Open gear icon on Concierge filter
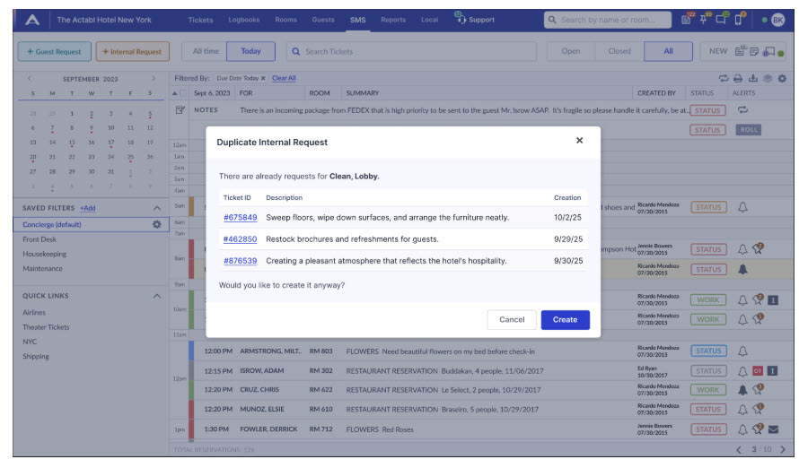Image resolution: width=799 pixels, height=468 pixels. coord(156,224)
